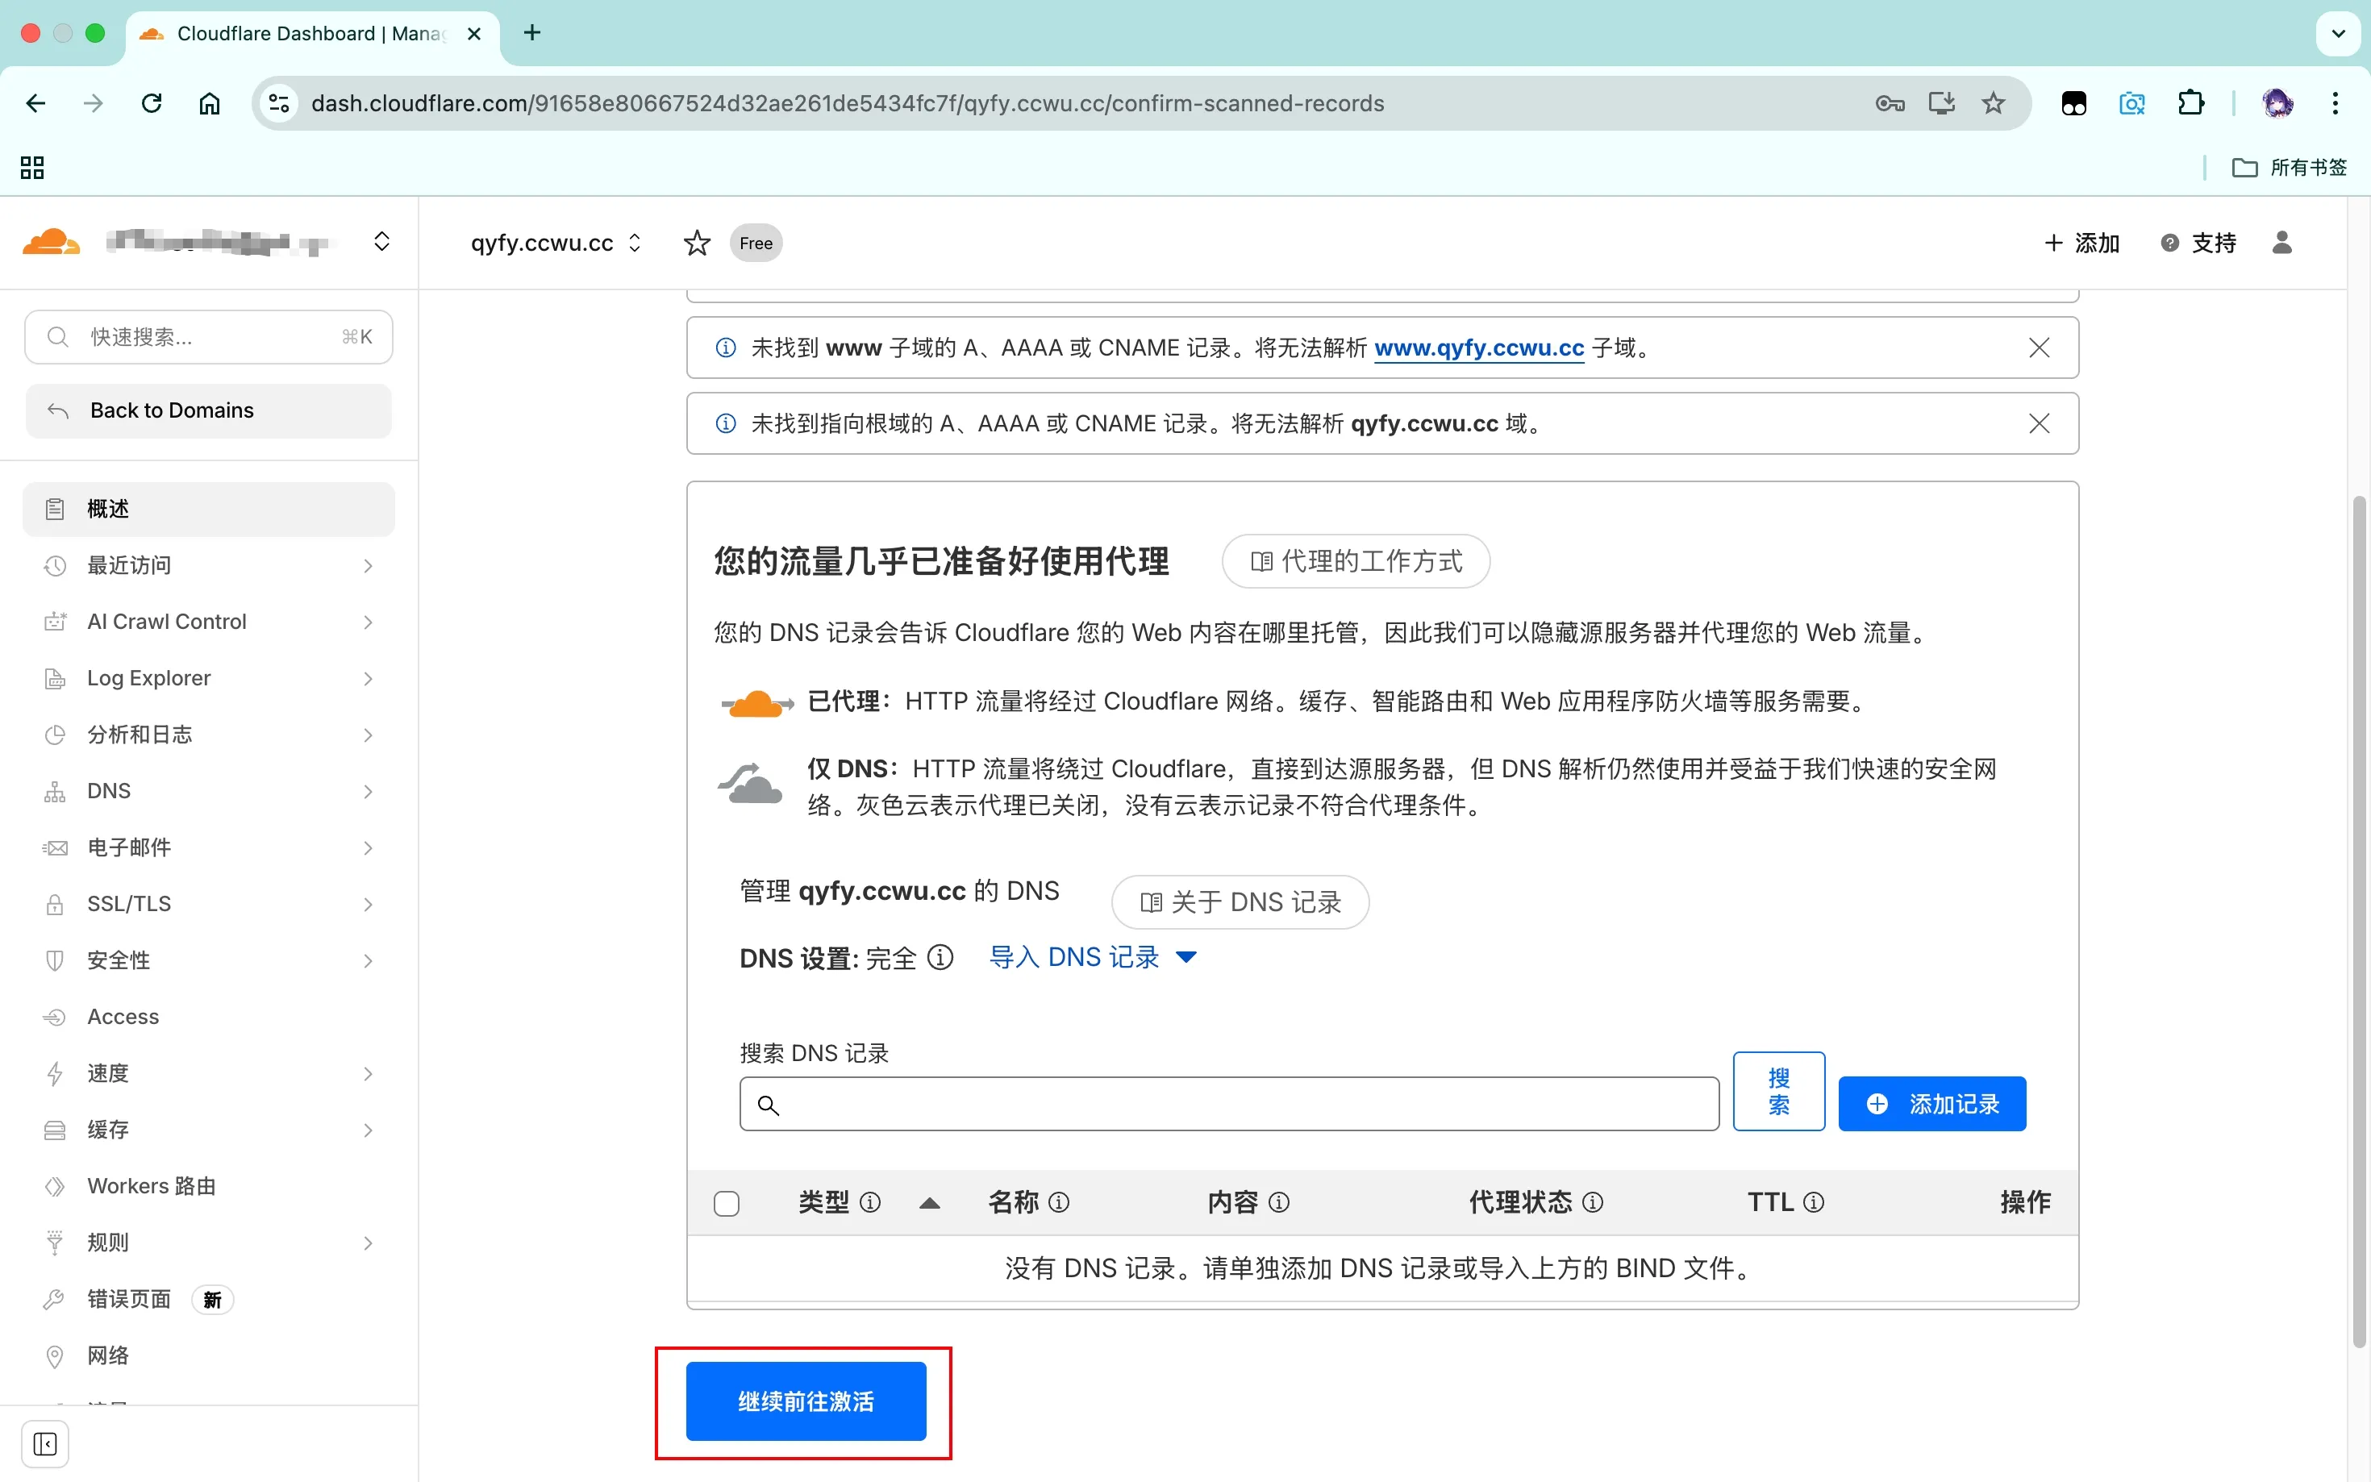Star the qyfy.ccwu.cc domain
Viewport: 2371px width, 1482px height.
coord(697,243)
